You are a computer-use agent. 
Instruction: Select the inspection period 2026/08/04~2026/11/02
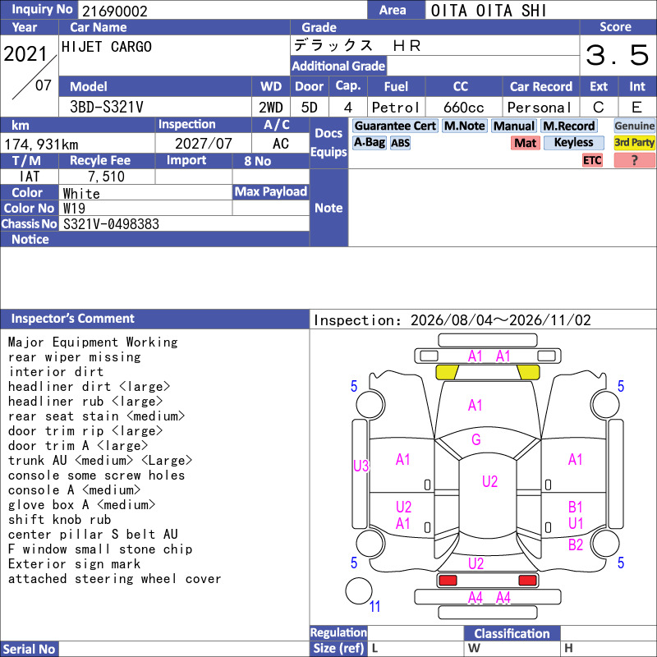click(x=500, y=320)
